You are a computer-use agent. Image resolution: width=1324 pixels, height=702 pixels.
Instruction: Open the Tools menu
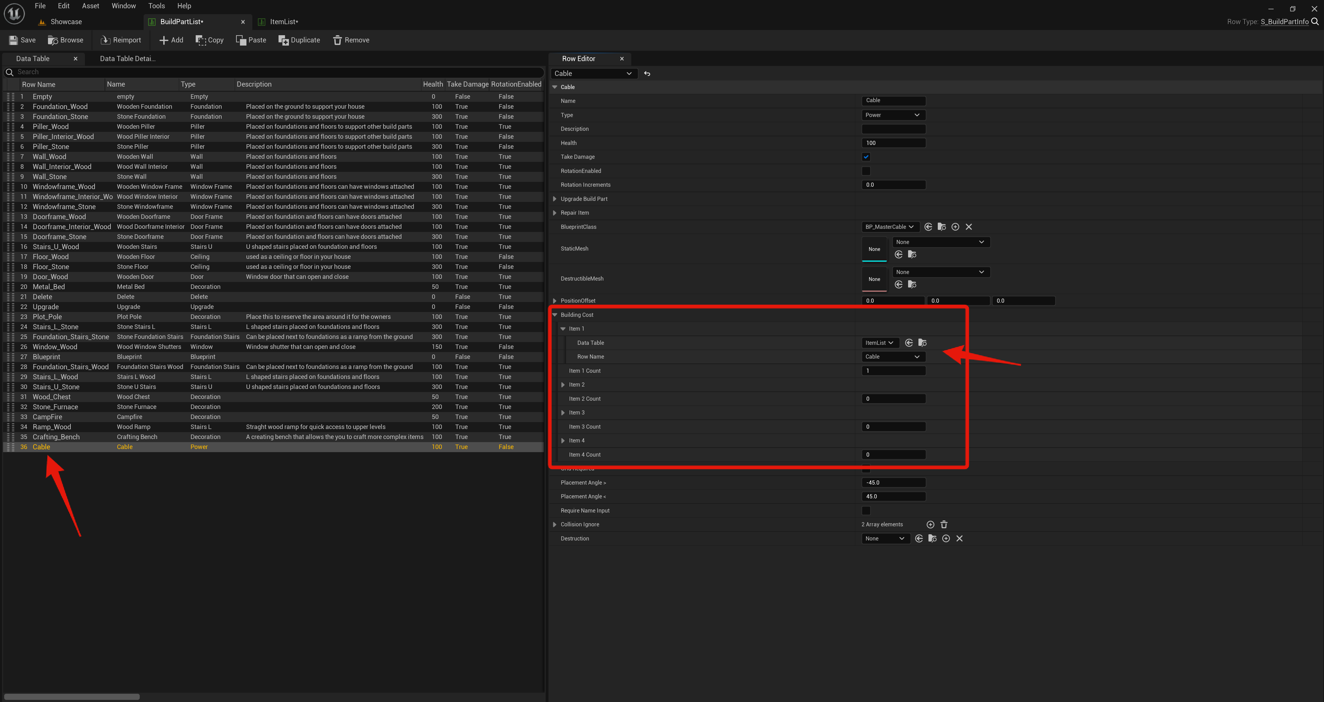point(156,6)
